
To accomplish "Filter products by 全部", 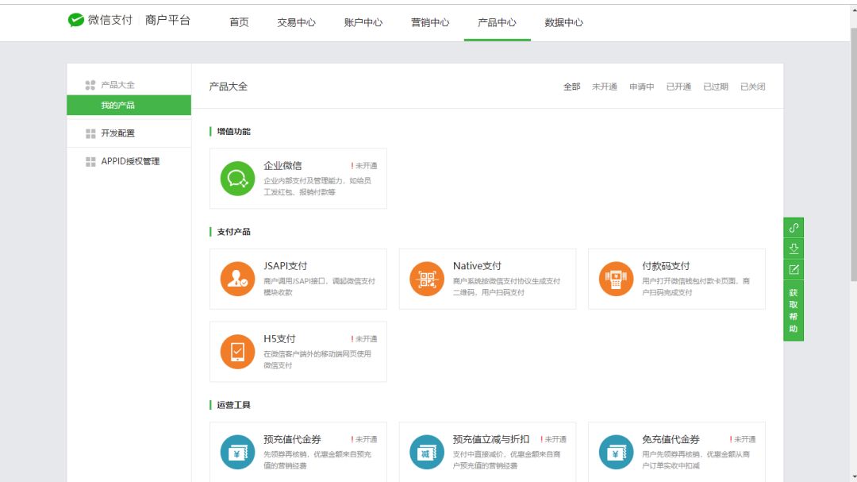I will [571, 87].
